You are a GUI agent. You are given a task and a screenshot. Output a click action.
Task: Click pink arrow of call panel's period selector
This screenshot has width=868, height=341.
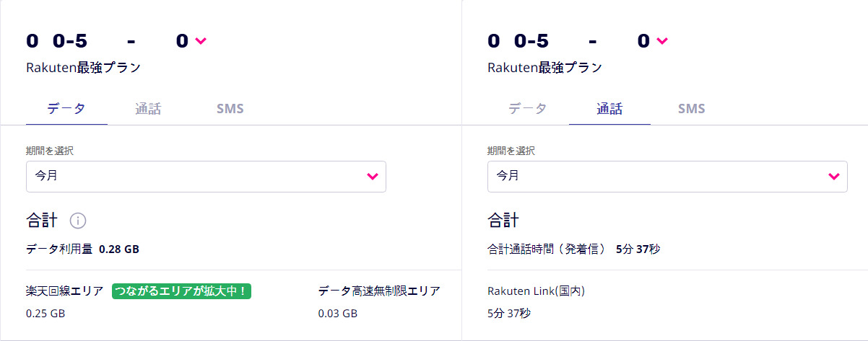[x=833, y=176]
